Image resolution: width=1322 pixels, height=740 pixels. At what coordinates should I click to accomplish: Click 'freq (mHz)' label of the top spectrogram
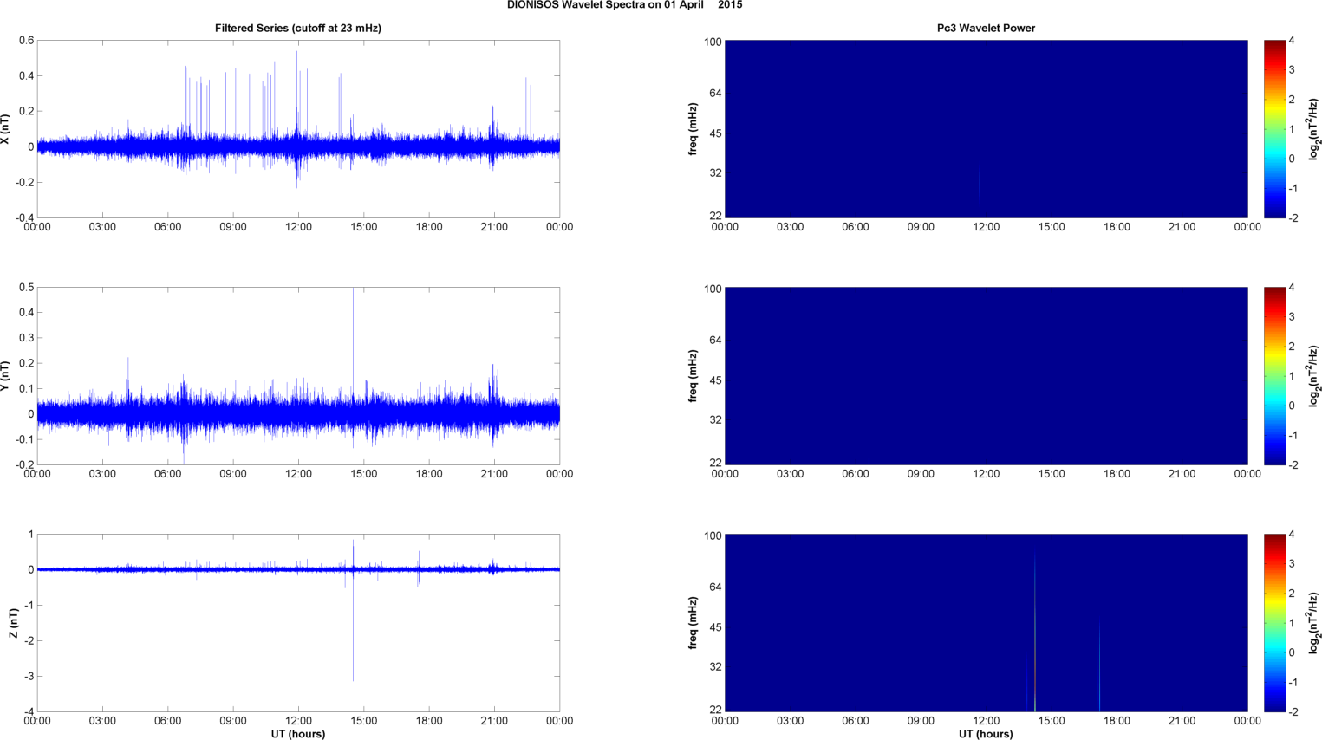point(694,129)
